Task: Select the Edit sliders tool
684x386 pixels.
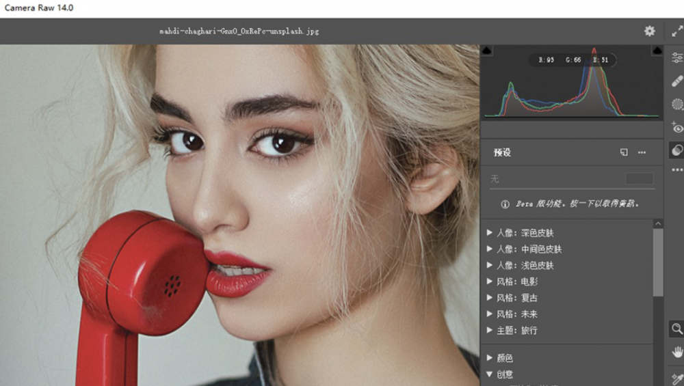Action: pyautogui.click(x=677, y=57)
